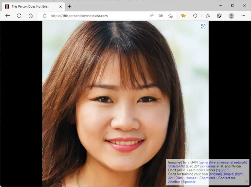
Task: Visit the Cats link
Action: (179, 178)
